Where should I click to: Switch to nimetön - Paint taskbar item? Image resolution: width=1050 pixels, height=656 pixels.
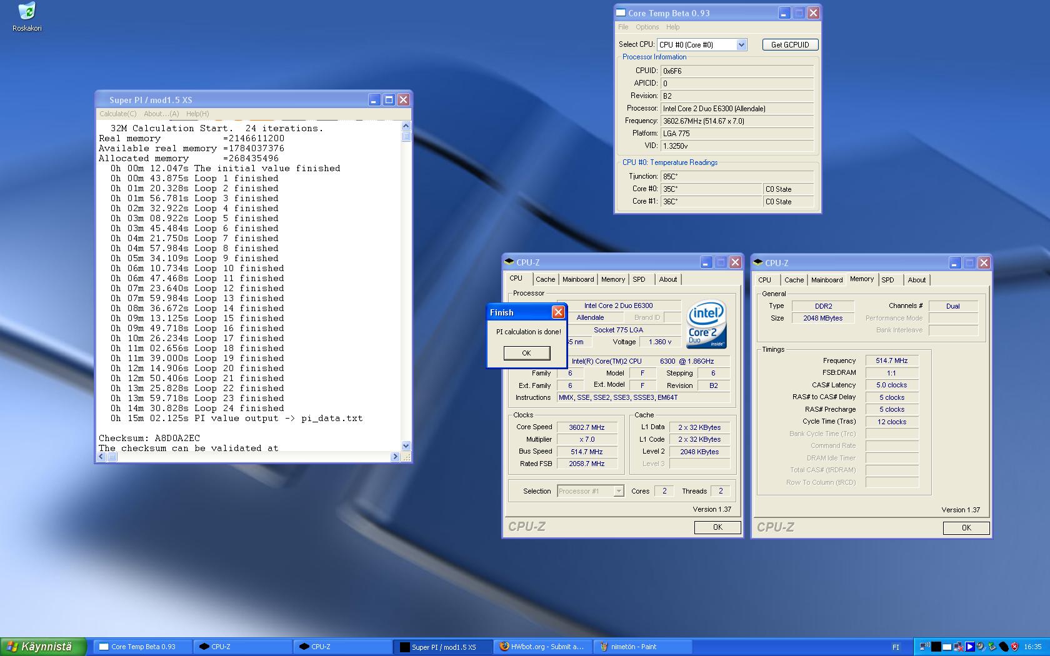point(642,647)
